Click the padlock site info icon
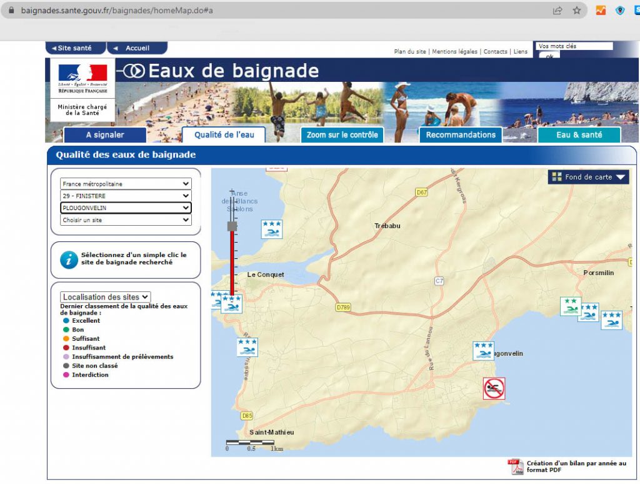 pyautogui.click(x=11, y=10)
